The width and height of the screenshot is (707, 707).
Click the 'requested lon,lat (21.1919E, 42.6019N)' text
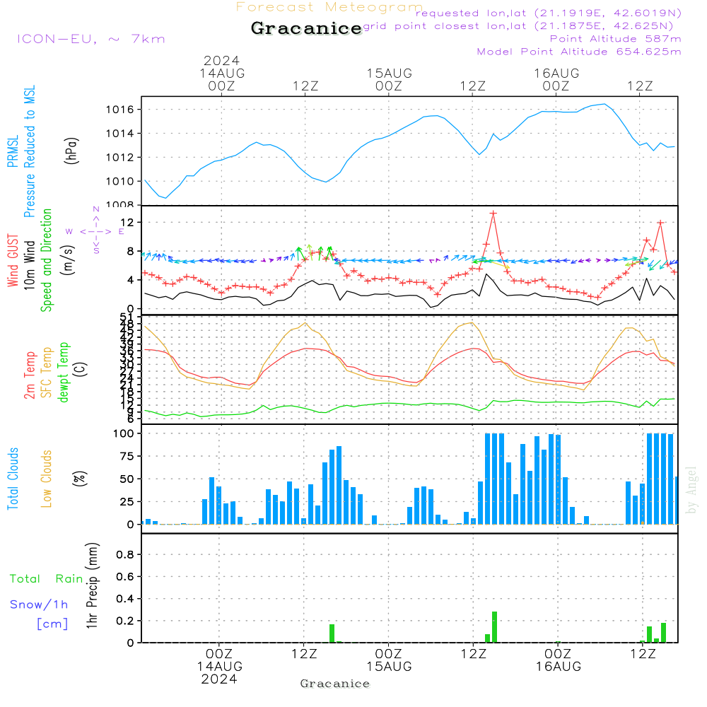click(x=549, y=13)
